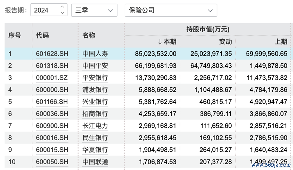Select change value 386,799.11
This screenshot has height=170, width=293.
pos(216,114)
